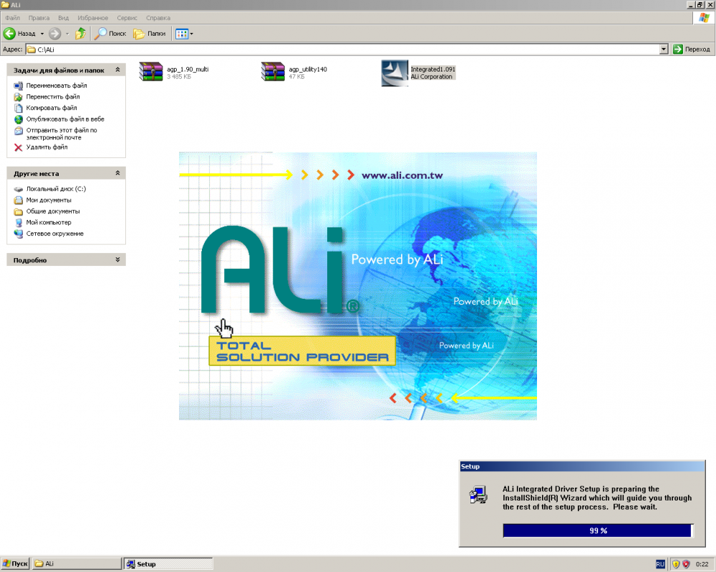Image resolution: width=716 pixels, height=572 pixels.
Task: Click the security shield icon in system tray
Action: (x=675, y=564)
